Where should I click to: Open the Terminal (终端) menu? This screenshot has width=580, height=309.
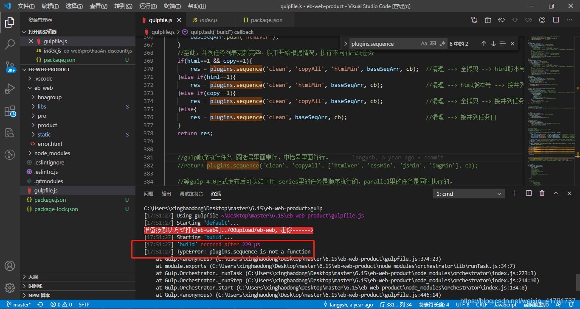tap(172, 6)
